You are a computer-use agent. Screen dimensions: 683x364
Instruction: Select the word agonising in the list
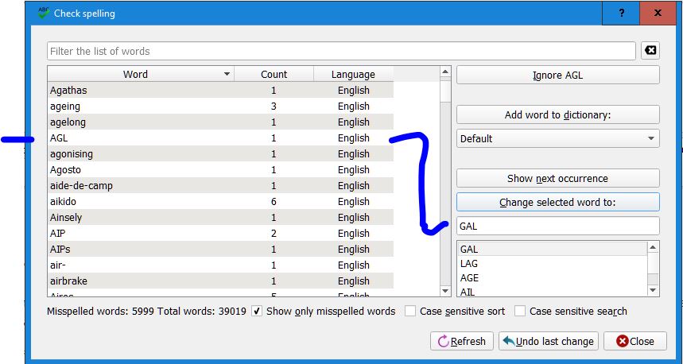71,153
